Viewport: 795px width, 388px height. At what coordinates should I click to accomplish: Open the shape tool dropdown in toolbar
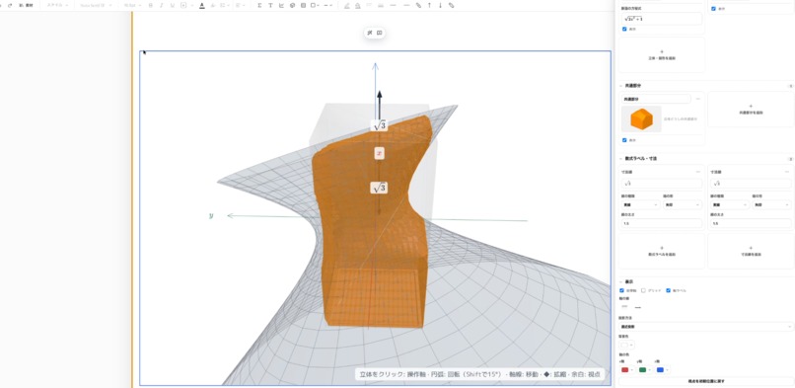[316, 5]
